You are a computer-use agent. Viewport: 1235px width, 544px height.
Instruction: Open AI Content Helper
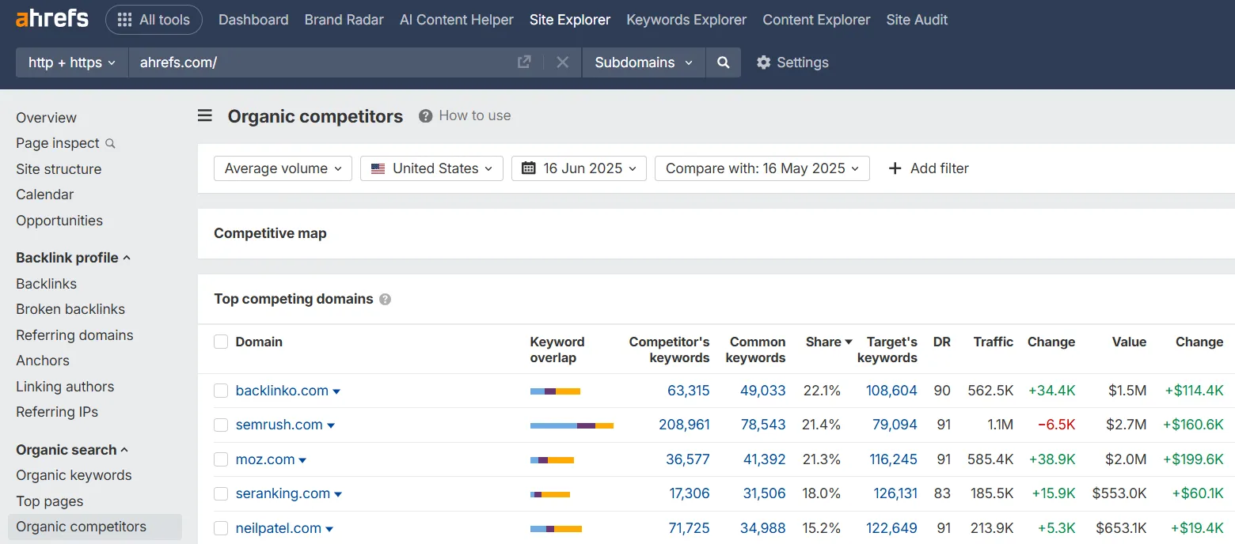coord(457,20)
